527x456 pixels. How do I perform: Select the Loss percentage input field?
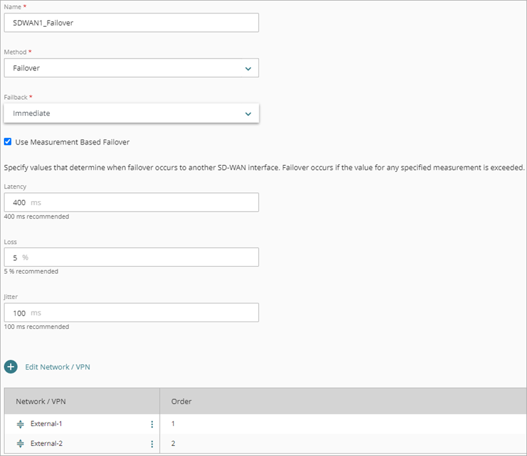click(130, 257)
